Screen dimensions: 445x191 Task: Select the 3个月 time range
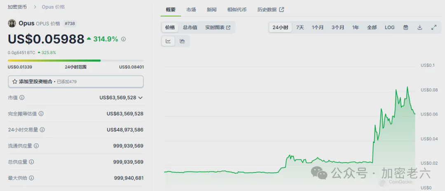pos(338,28)
